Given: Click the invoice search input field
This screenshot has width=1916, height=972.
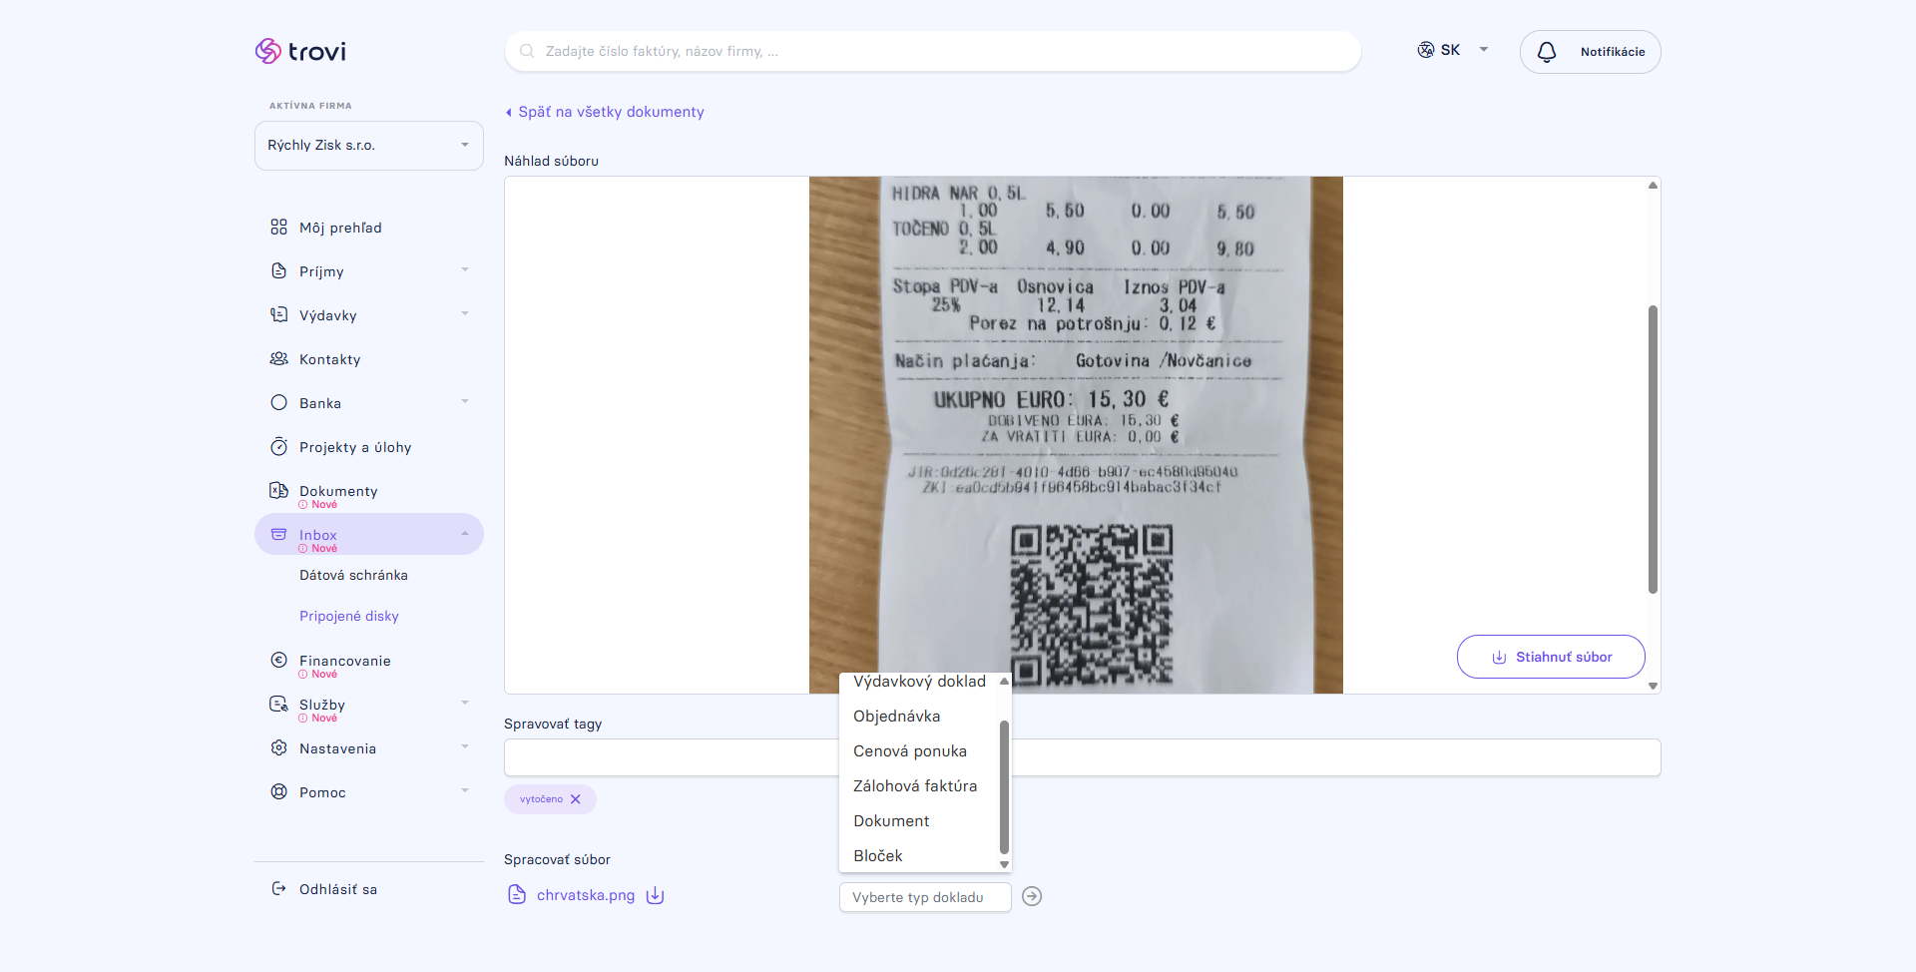Looking at the screenshot, I should (933, 51).
